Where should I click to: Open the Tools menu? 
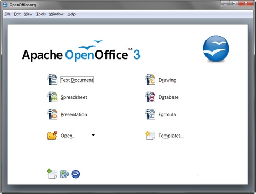[41, 14]
